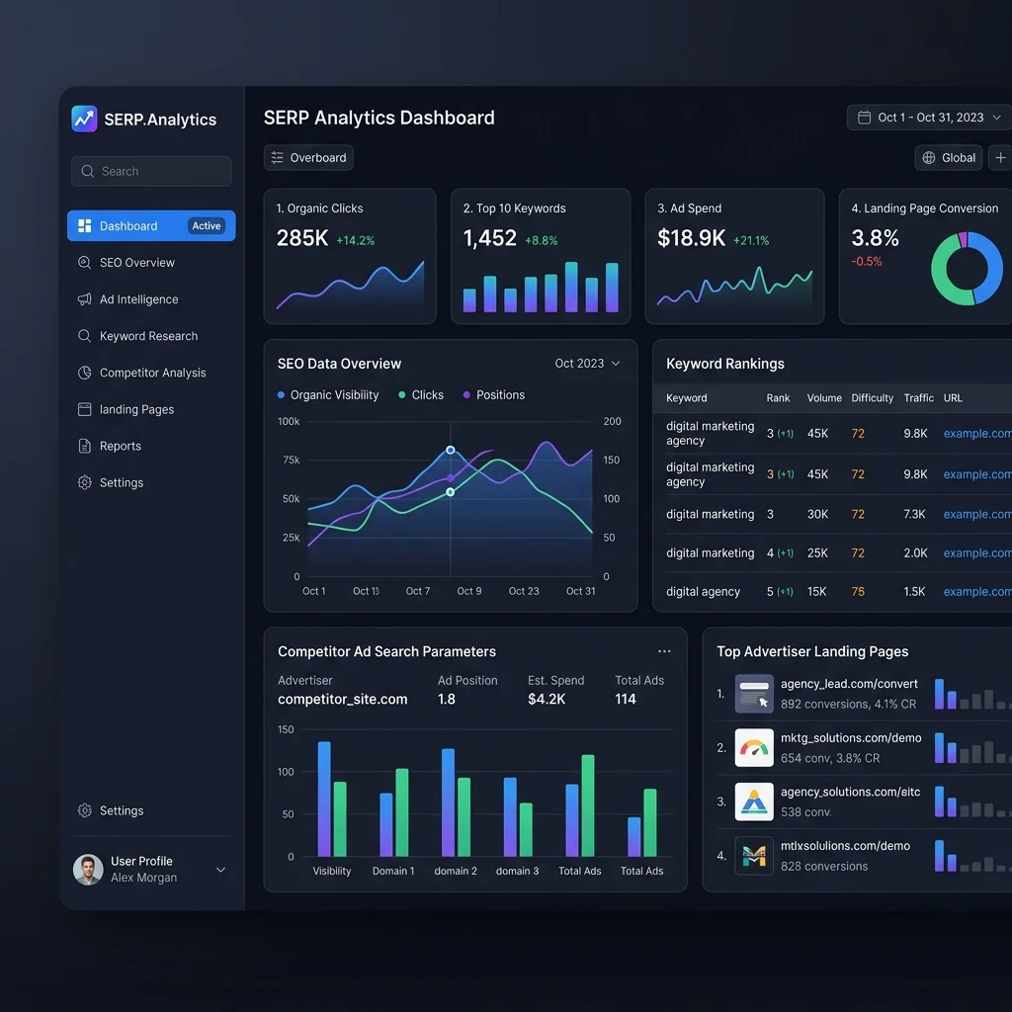The width and height of the screenshot is (1012, 1012).
Task: Open Competitor Analysis page
Action: click(x=152, y=373)
